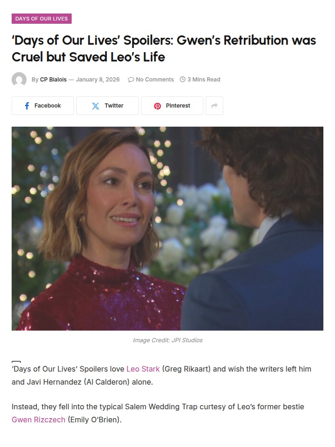Image resolution: width=335 pixels, height=447 pixels.
Task: Pin the article on Pinterest
Action: (172, 106)
